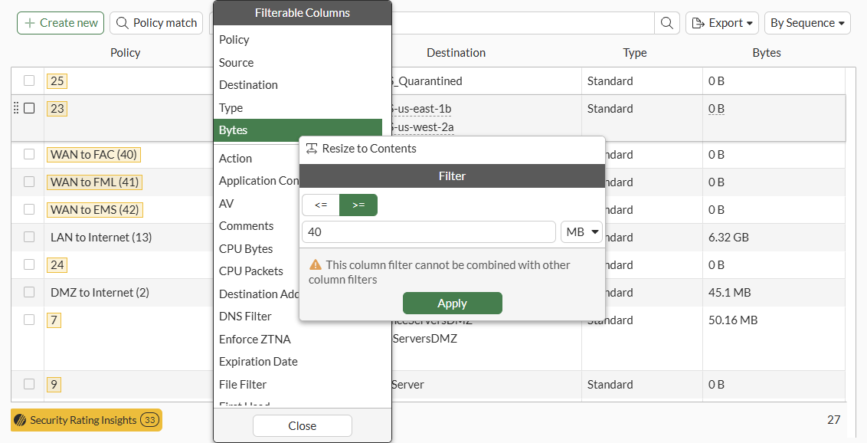
Task: Select the less-than-or-equal filter operator
Action: tap(321, 205)
